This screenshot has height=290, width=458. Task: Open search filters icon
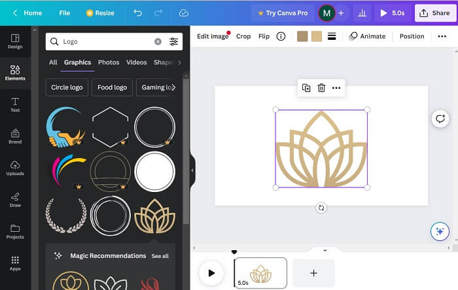click(174, 42)
